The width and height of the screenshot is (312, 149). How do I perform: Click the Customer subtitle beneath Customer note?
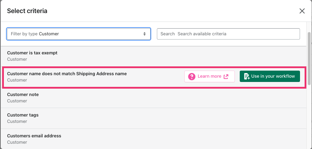17,101
